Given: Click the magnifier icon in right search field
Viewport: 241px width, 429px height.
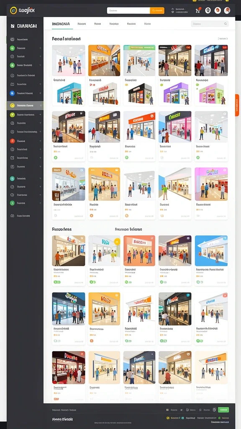Looking at the screenshot, I should [x=226, y=24].
